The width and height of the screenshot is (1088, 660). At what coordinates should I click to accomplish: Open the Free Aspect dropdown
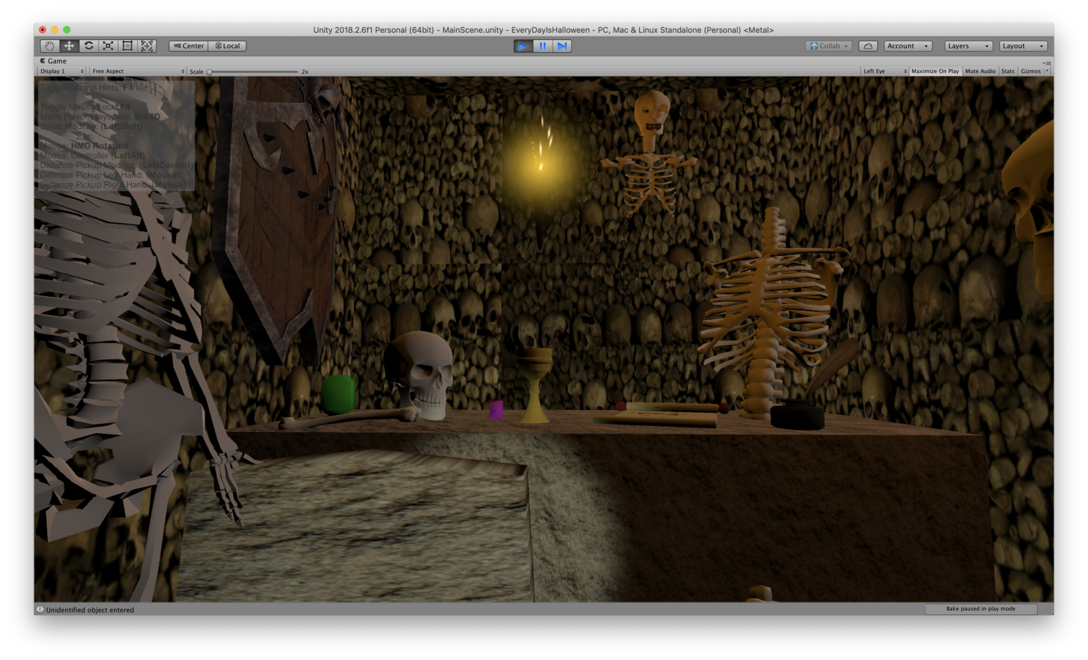point(138,72)
